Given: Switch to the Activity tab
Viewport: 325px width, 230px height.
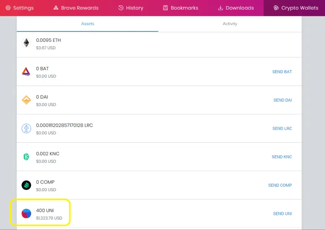Looking at the screenshot, I should click(x=230, y=24).
